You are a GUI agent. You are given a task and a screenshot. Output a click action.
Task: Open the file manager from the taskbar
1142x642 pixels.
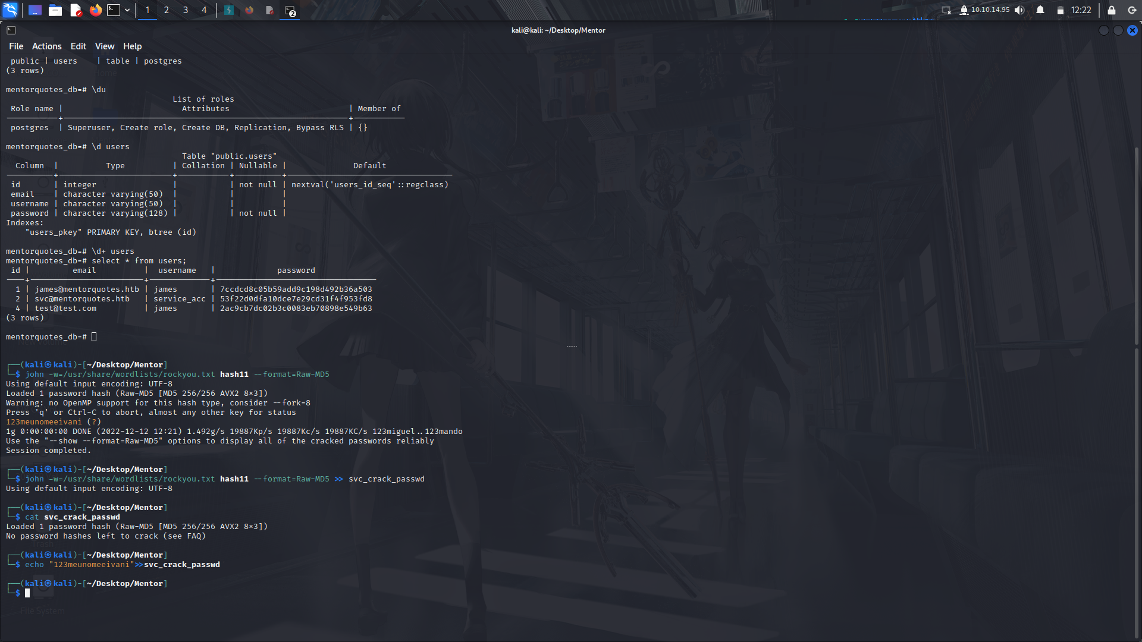tap(55, 10)
